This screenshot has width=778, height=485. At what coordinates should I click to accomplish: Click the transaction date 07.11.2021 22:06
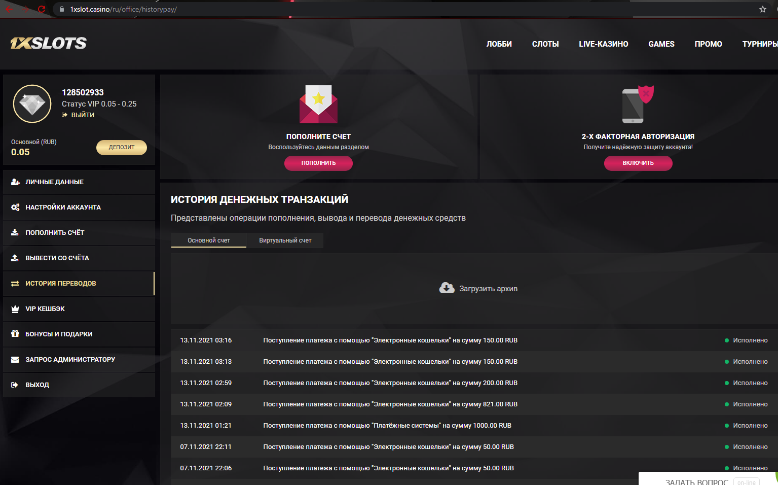[206, 468]
